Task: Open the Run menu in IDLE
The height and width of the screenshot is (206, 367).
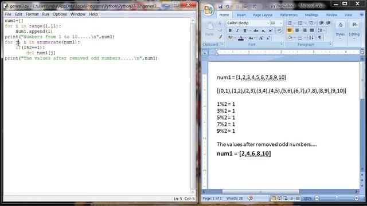Action: (x=45, y=14)
